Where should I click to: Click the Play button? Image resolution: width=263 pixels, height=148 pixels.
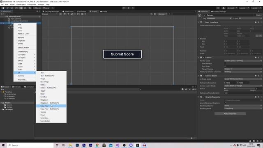pos(124,8)
